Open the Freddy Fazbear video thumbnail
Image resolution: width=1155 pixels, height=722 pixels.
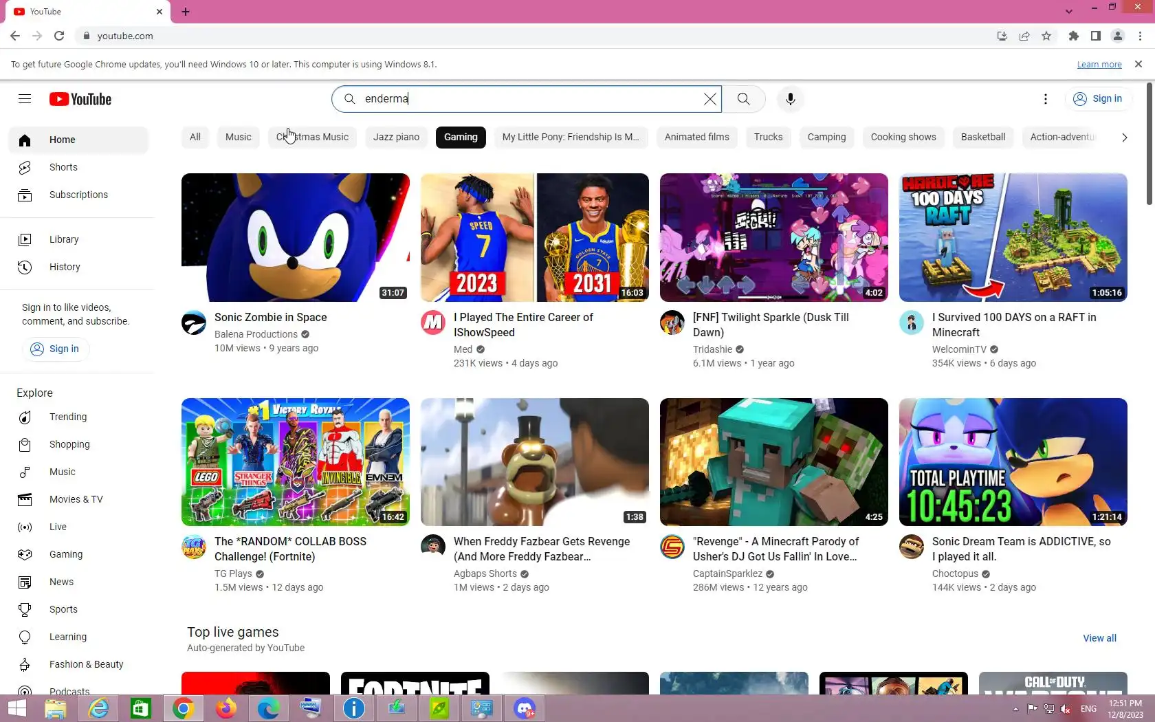click(x=535, y=462)
